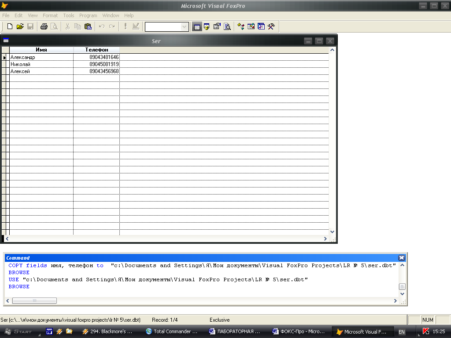The height and width of the screenshot is (338, 451).
Task: Click the EN language indicator
Action: coord(402,332)
